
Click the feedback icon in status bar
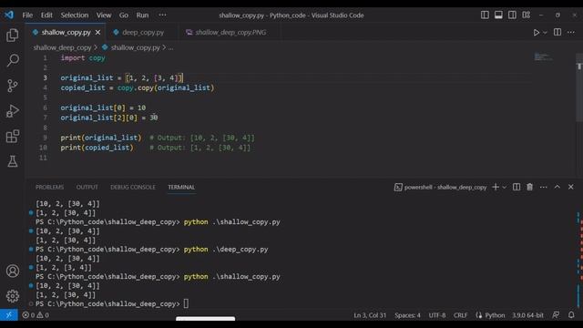tap(556, 315)
